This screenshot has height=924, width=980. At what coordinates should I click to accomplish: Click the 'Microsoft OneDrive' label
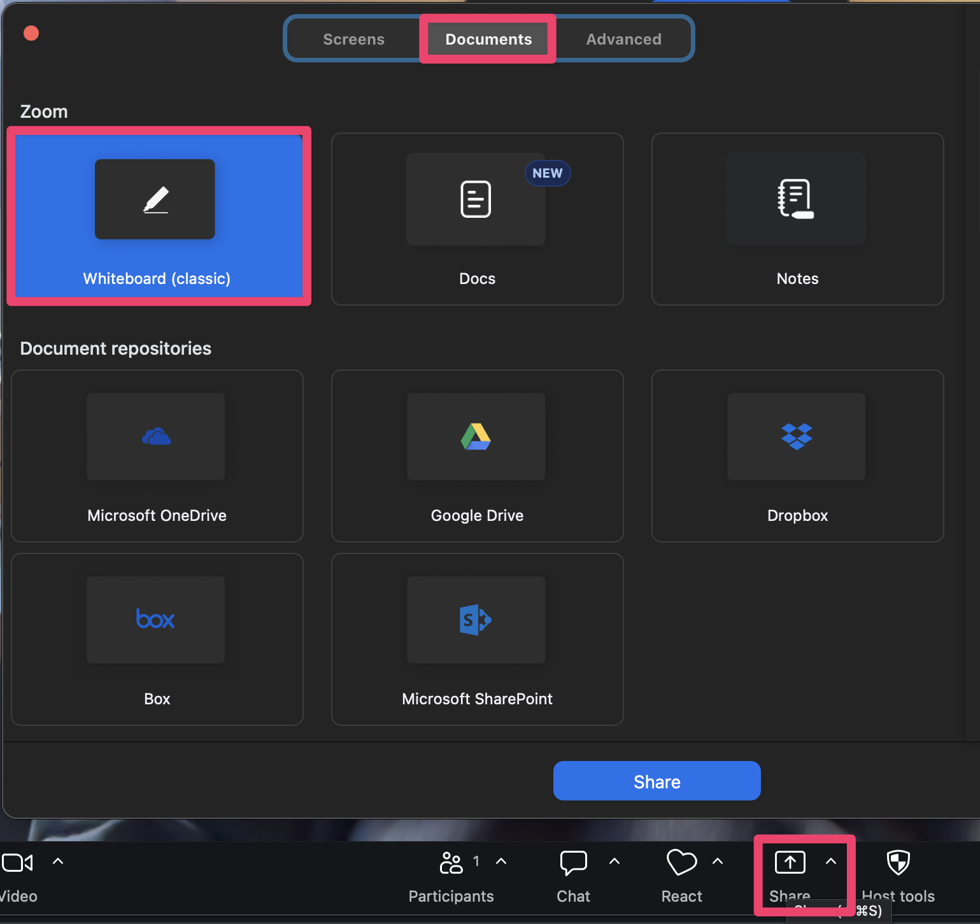coord(157,515)
